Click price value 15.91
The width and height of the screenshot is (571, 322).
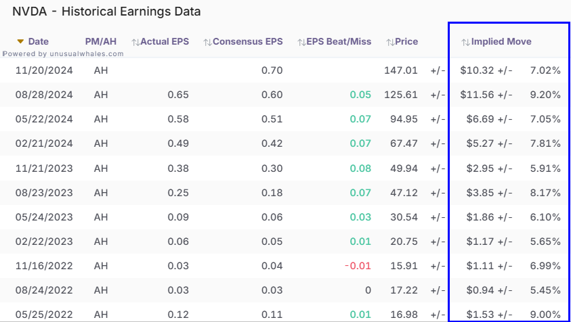(x=404, y=266)
